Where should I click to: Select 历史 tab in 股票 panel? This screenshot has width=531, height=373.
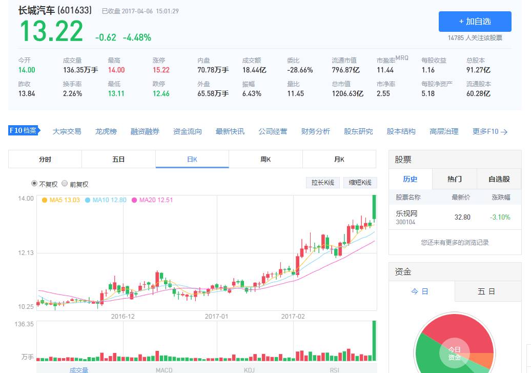click(x=410, y=179)
